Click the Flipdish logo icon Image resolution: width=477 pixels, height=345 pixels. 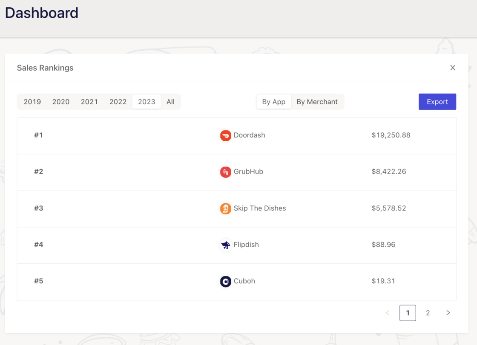click(x=225, y=245)
